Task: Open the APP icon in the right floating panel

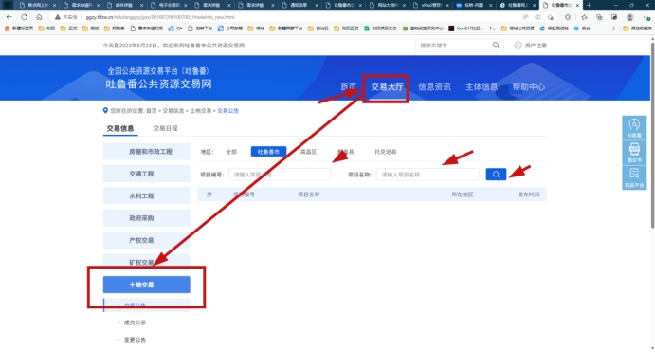Action: [634, 153]
